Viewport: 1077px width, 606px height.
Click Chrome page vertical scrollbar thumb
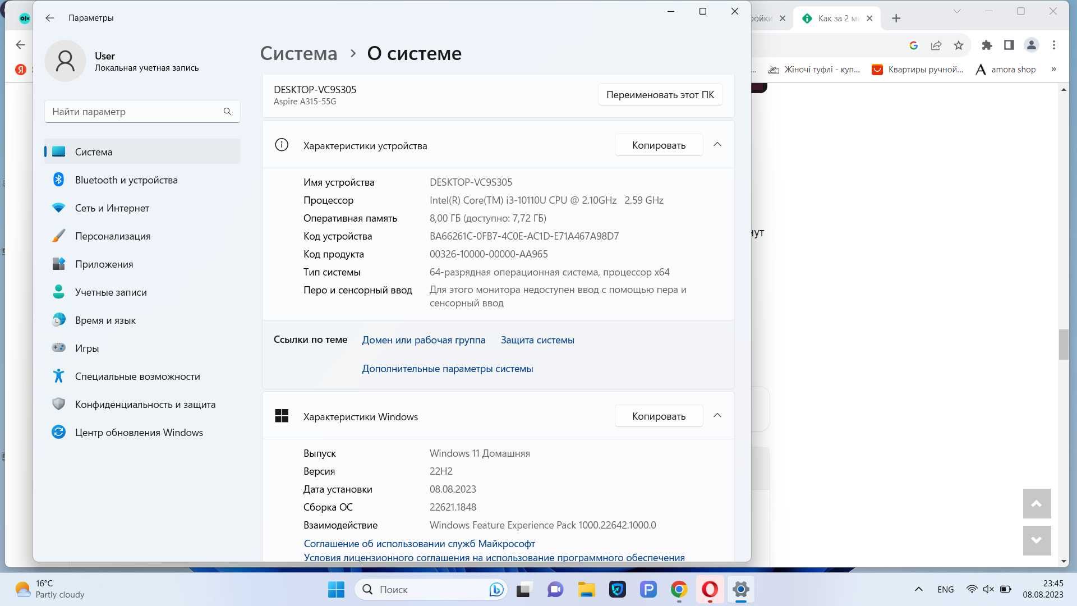point(1064,345)
